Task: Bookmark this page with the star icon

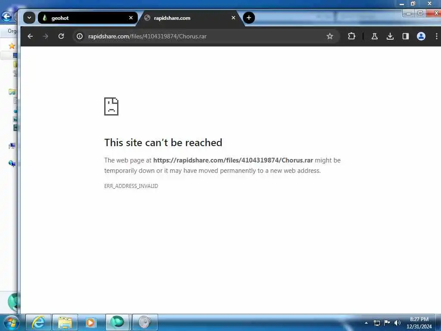Action: coord(329,36)
